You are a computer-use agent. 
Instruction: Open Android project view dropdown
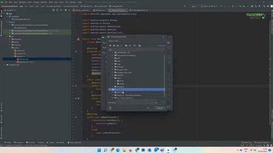10,10
